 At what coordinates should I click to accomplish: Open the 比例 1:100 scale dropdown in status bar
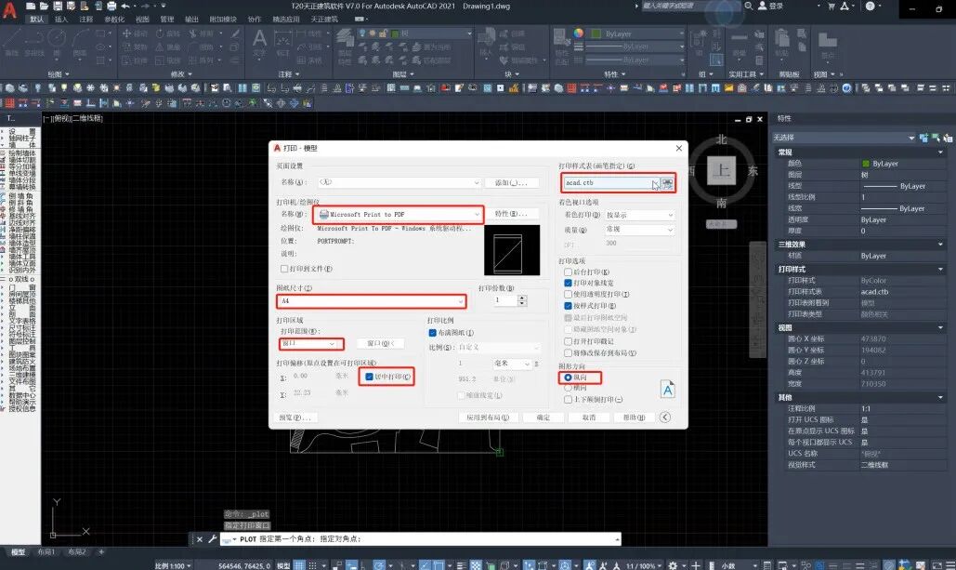click(x=173, y=565)
